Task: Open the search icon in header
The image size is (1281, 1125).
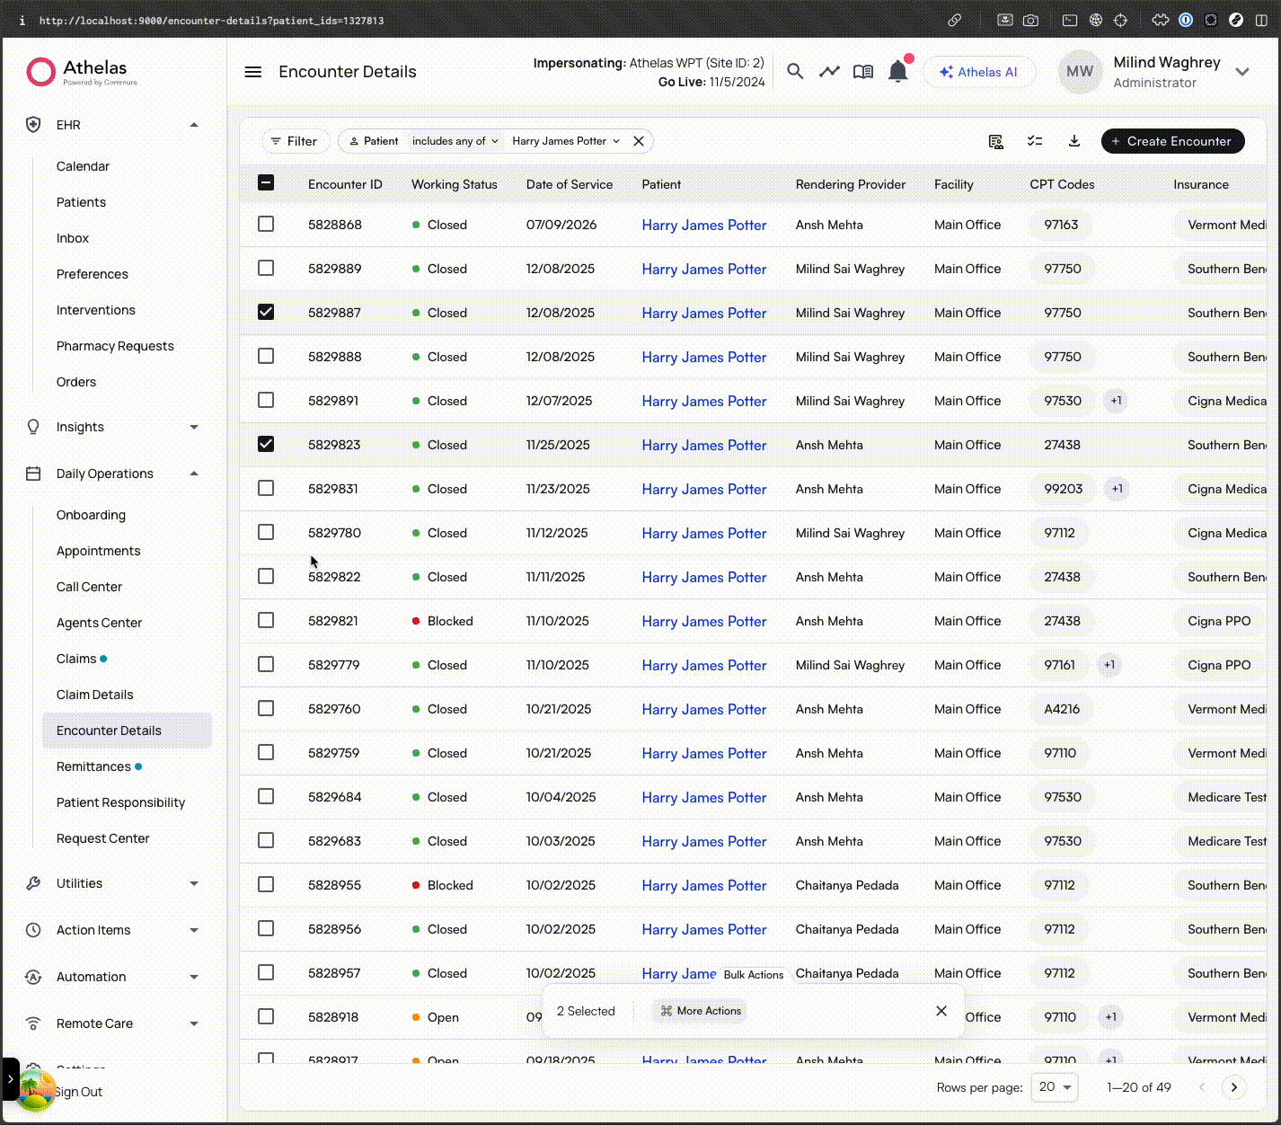Action: coord(794,71)
